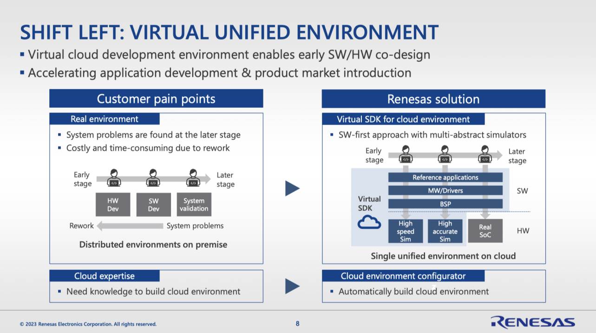Select the Reference applications bar
This screenshot has height=333, width=596.
[445, 177]
